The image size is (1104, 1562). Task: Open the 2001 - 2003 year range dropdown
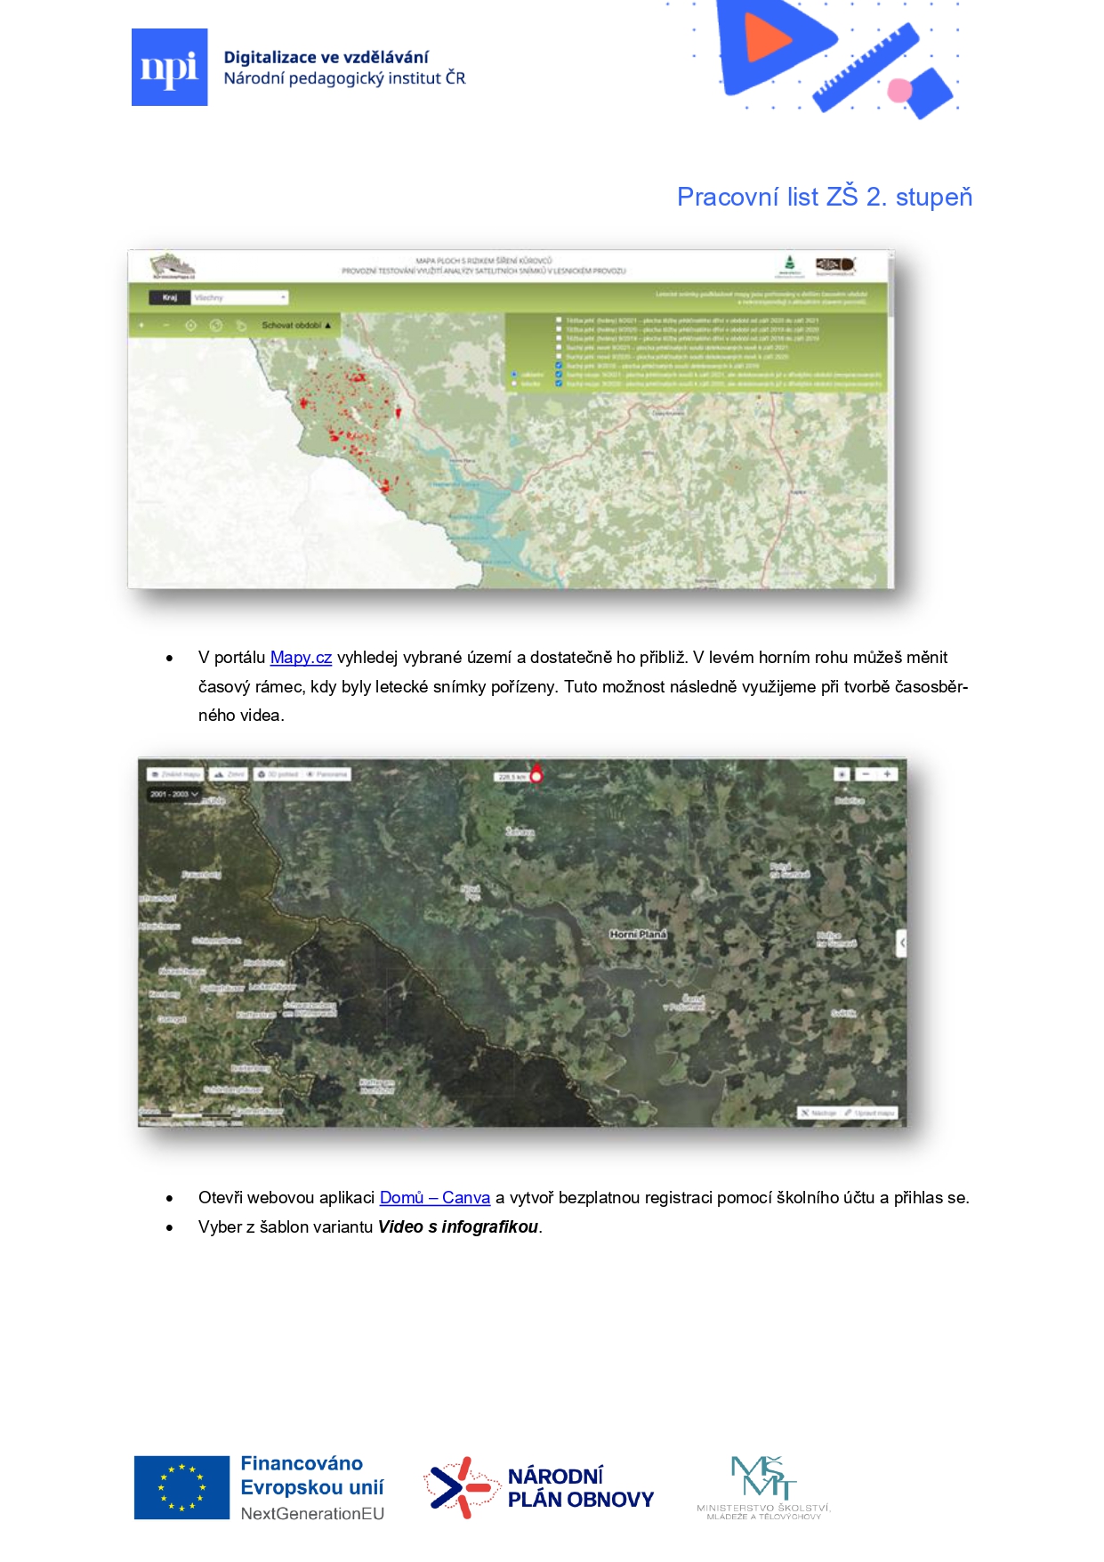[174, 794]
